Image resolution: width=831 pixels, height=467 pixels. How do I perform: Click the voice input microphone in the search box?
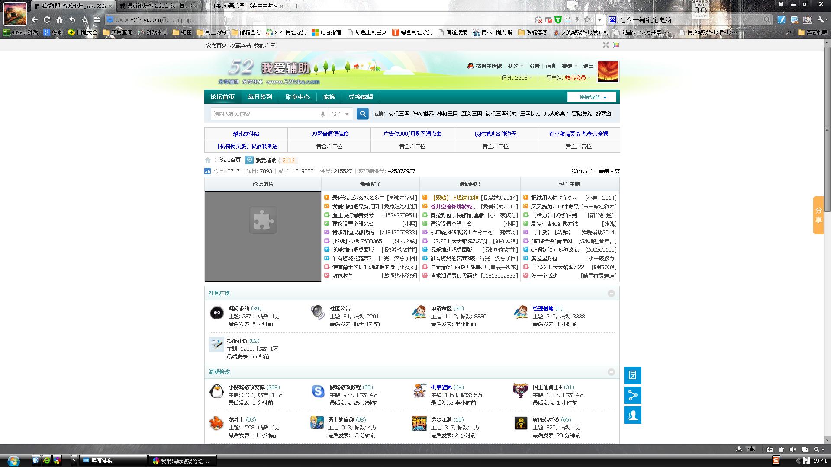322,114
